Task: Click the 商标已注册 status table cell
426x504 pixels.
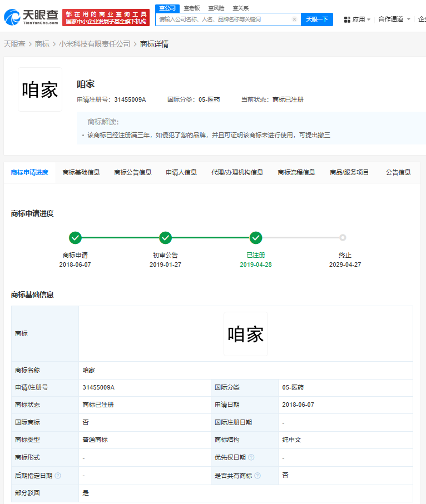Action: tap(145, 405)
